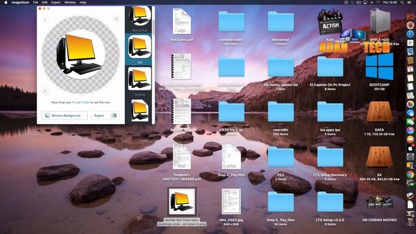Select IMG_0883.jpg on the desktop
The image size is (416, 234).
point(231,201)
